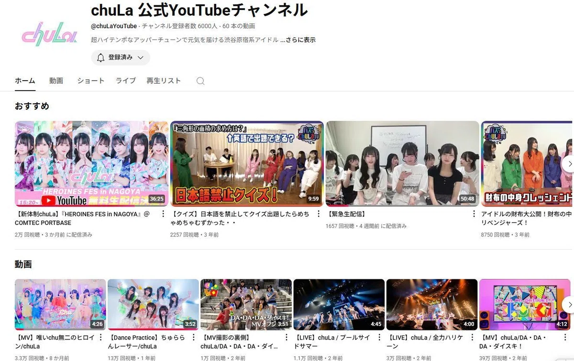
Task: Open more options for 全力ハリケーン video
Action: coord(472,338)
